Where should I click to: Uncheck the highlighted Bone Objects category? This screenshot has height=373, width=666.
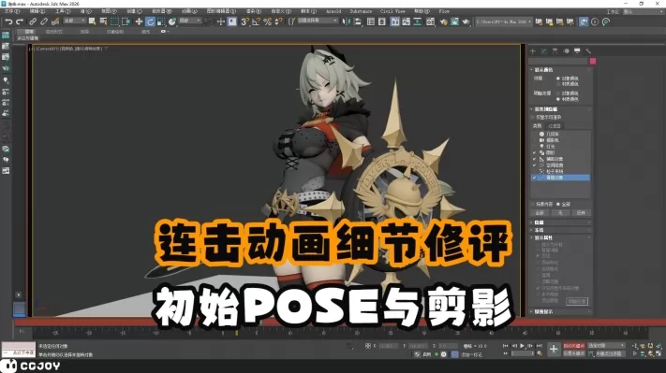point(534,178)
